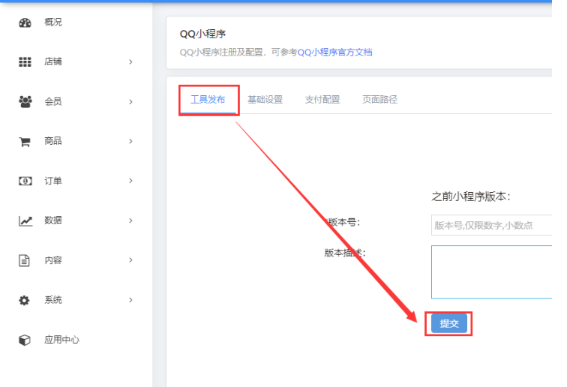Click the QQ小程序 page title
567x387 pixels.
point(202,34)
